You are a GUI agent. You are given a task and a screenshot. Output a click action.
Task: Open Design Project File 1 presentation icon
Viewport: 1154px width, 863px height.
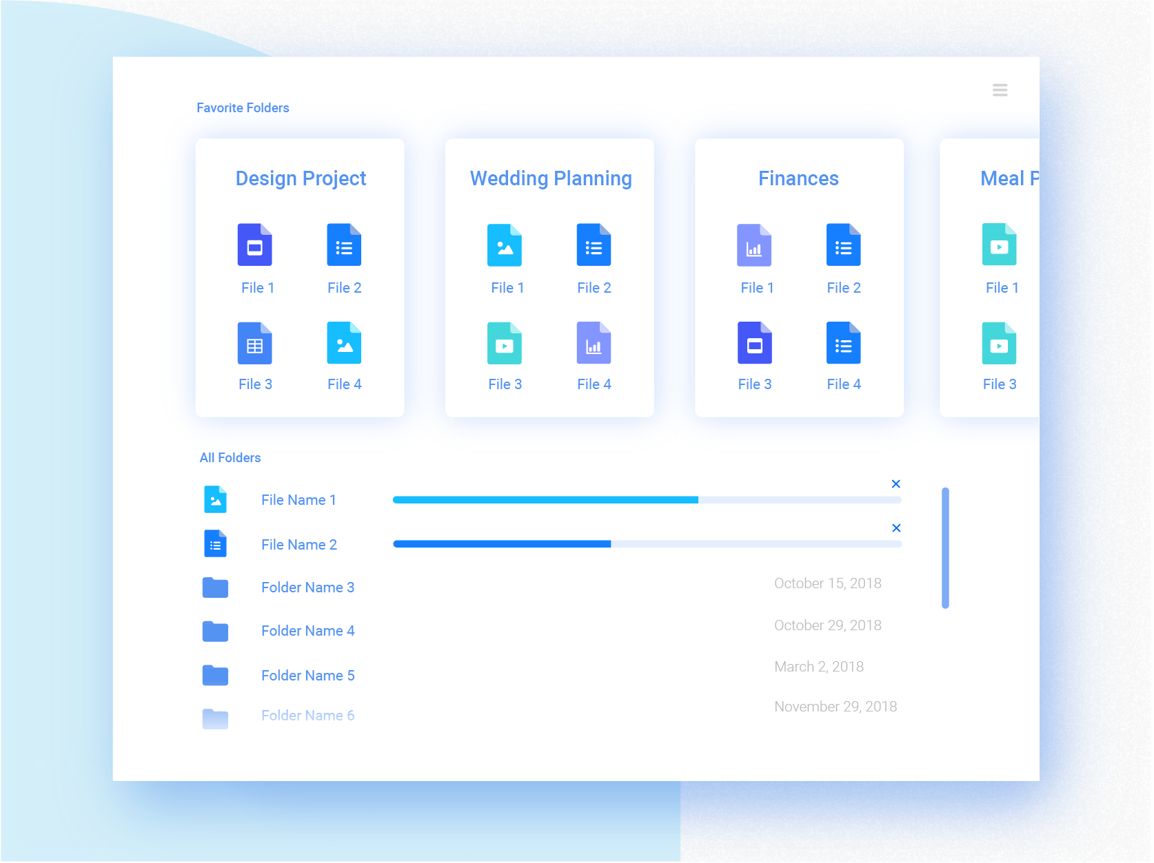coord(255,245)
